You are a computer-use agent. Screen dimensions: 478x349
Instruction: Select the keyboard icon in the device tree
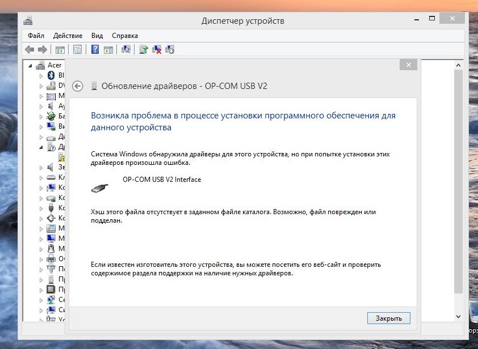click(x=51, y=177)
